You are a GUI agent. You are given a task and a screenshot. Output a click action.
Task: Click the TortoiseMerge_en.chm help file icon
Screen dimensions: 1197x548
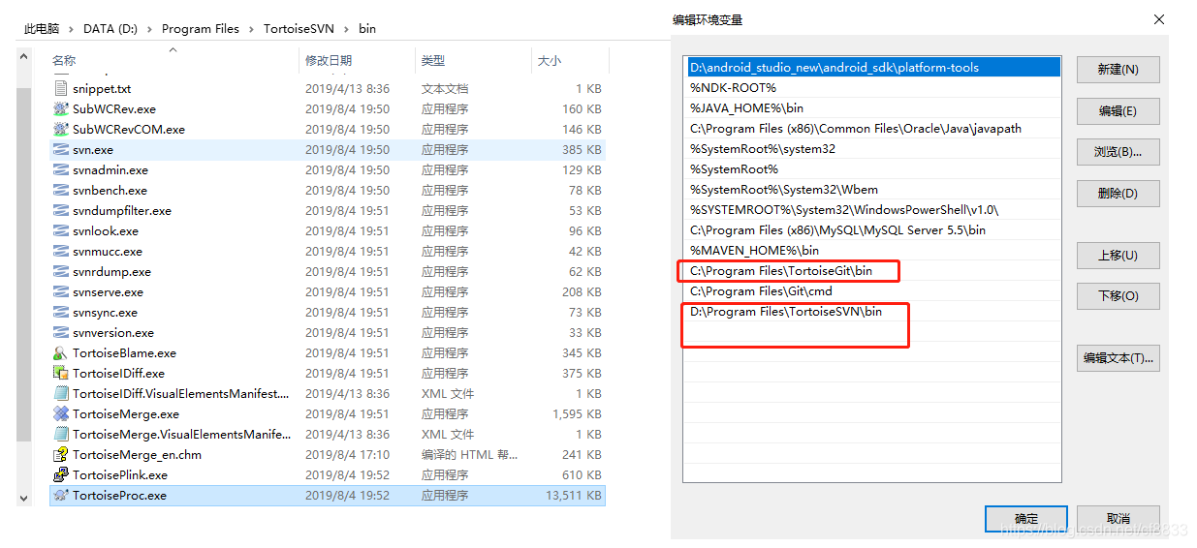(x=61, y=455)
